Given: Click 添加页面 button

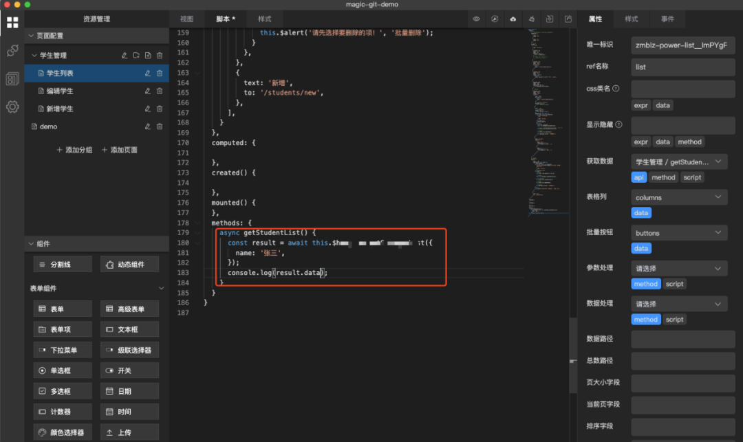Looking at the screenshot, I should click(x=120, y=150).
